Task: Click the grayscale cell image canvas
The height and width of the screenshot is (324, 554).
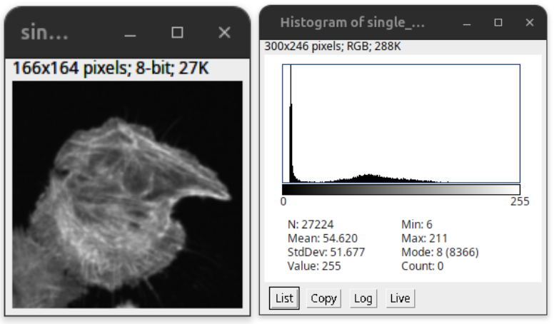Action: [x=127, y=194]
